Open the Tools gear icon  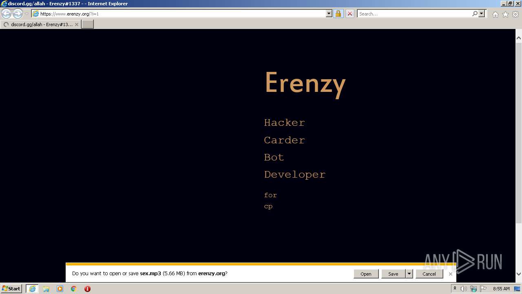(515, 14)
